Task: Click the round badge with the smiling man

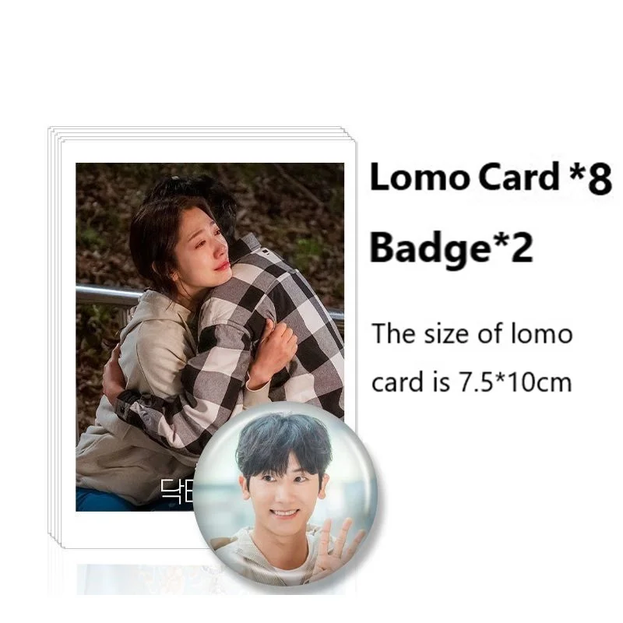Action: tap(285, 494)
